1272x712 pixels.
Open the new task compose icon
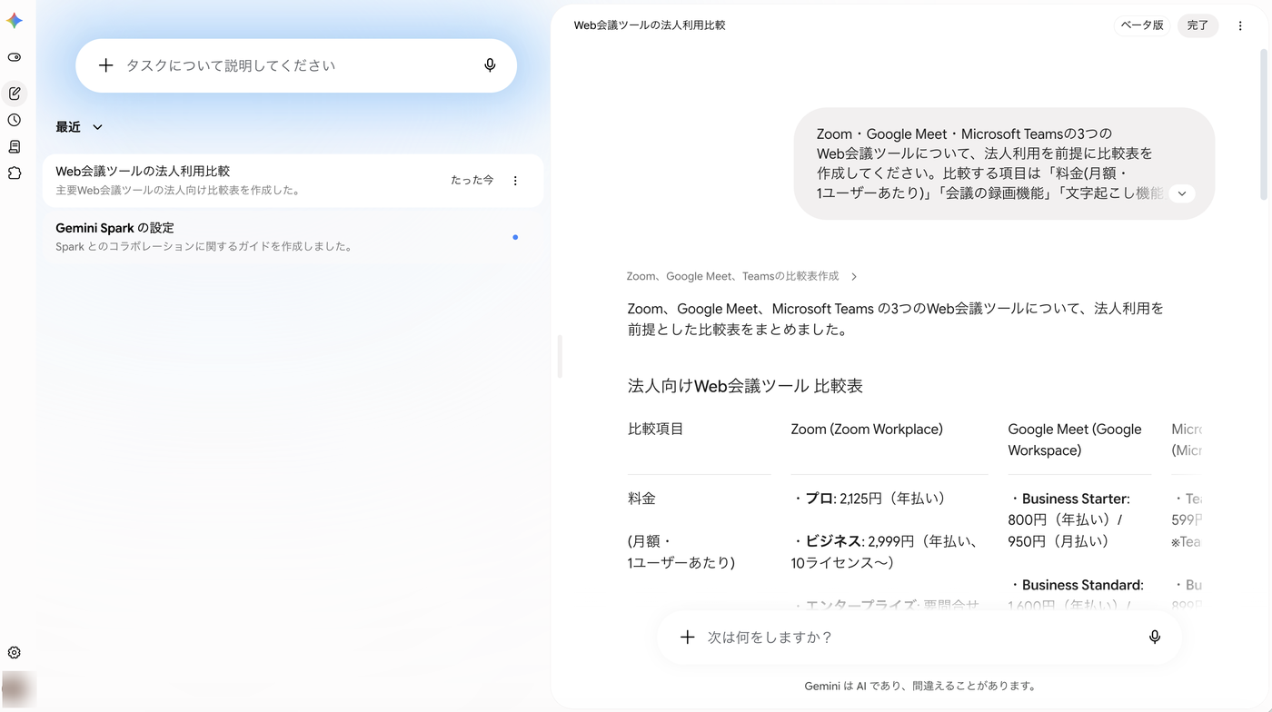click(15, 94)
